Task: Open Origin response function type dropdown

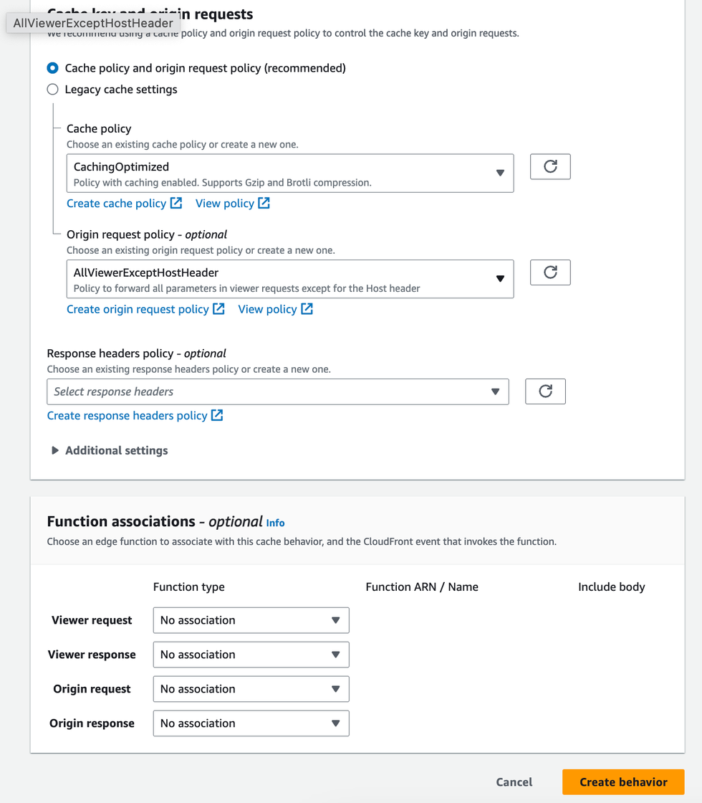Action: 251,723
